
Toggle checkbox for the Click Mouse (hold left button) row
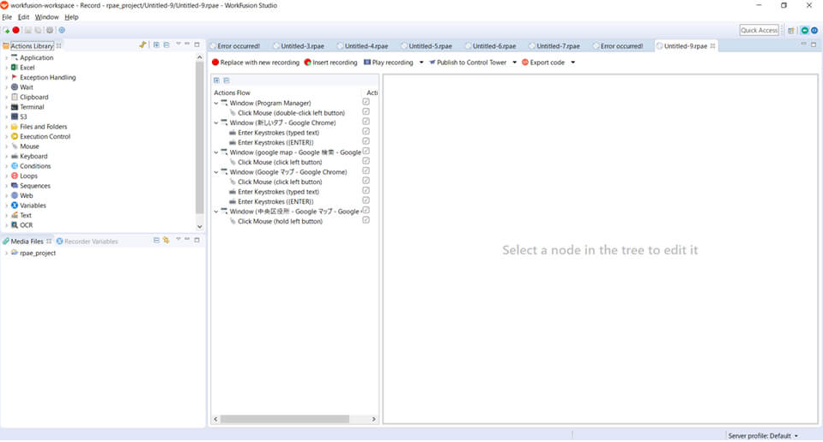click(x=366, y=220)
